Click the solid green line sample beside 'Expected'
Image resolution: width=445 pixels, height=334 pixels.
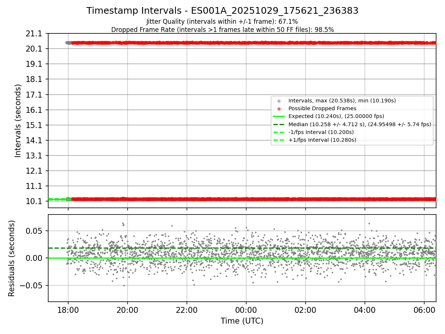click(279, 117)
